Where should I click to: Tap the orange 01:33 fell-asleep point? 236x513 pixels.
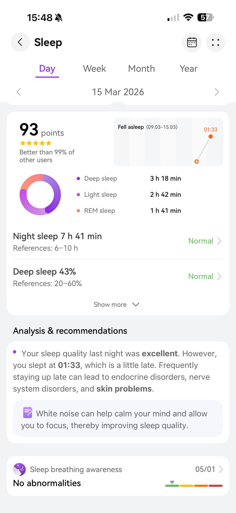pos(211,136)
